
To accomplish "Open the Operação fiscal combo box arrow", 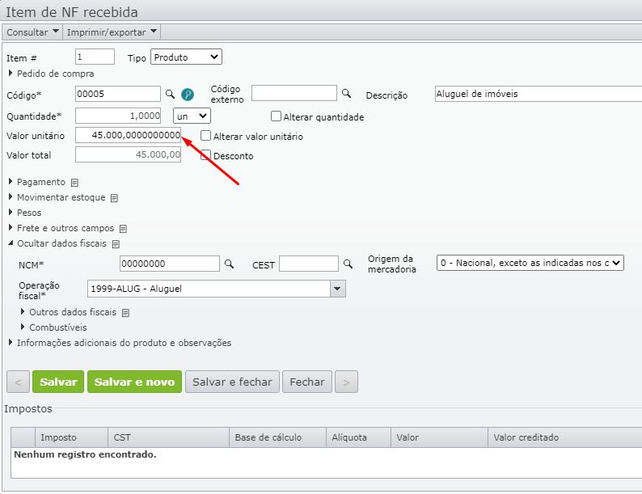I will pos(337,289).
